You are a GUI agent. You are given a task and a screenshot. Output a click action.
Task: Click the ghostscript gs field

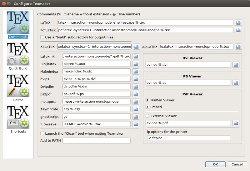[97, 116]
